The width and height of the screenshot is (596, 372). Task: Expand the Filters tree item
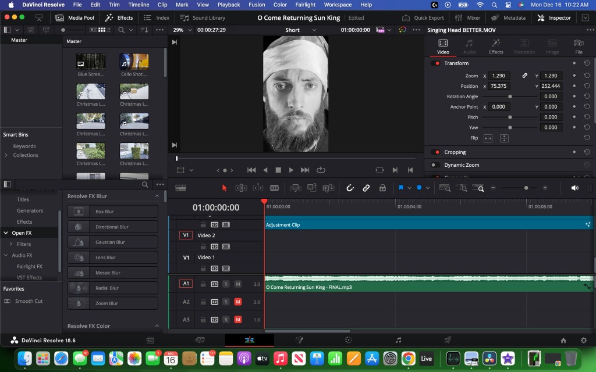(11, 244)
